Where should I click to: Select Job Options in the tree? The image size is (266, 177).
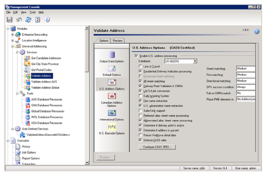coord(29,152)
